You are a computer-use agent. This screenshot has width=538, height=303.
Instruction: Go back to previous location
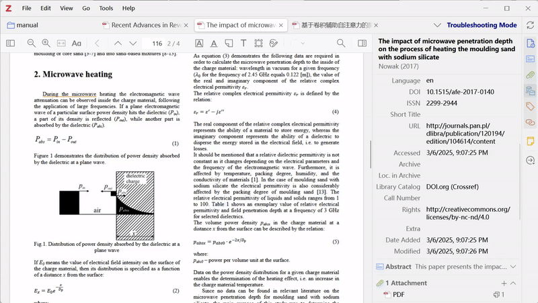pyautogui.click(x=97, y=43)
